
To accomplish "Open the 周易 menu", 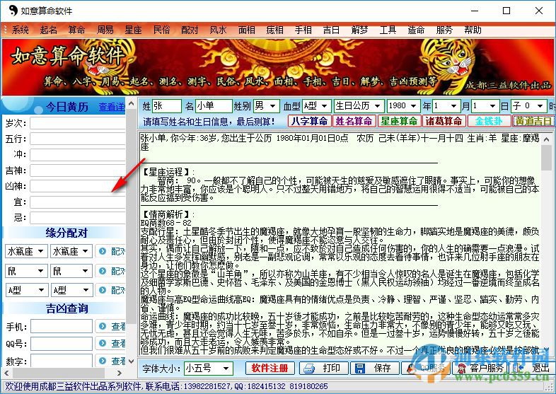I will click(x=105, y=30).
